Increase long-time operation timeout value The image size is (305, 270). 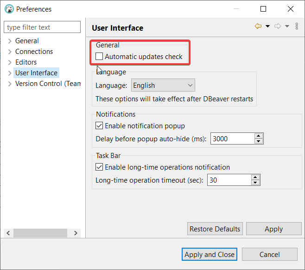coord(255,177)
